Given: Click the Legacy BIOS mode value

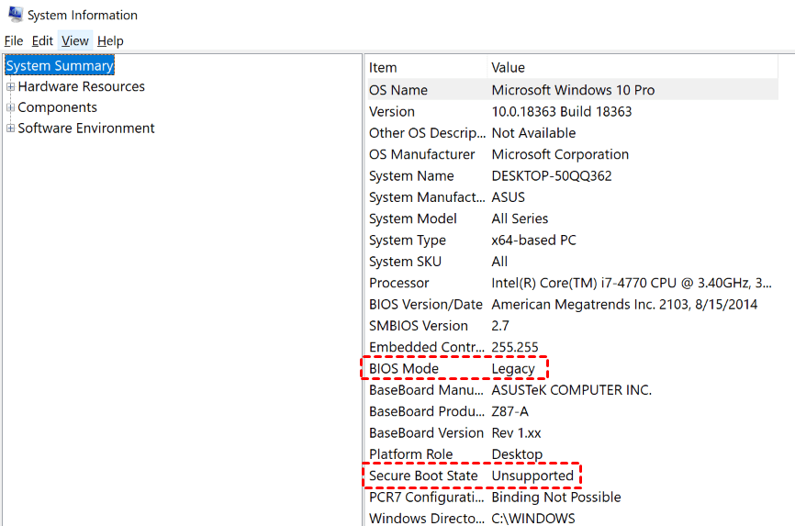Looking at the screenshot, I should click(513, 369).
